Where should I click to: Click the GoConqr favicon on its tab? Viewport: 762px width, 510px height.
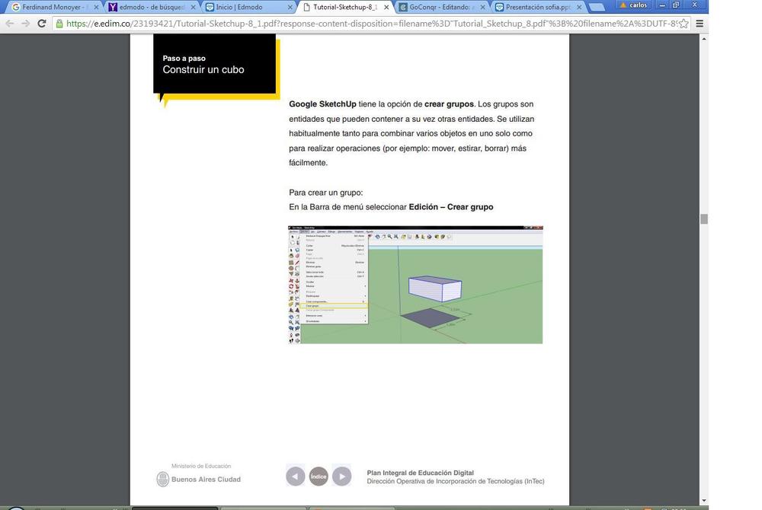pyautogui.click(x=403, y=8)
